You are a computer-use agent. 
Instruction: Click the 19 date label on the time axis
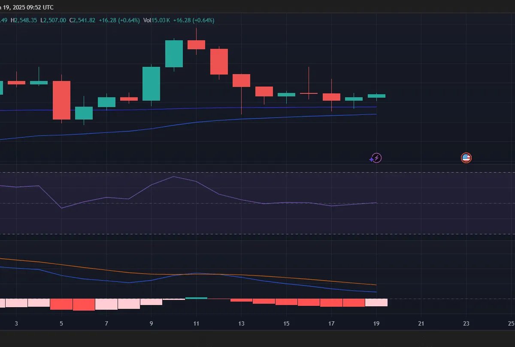pyautogui.click(x=376, y=324)
